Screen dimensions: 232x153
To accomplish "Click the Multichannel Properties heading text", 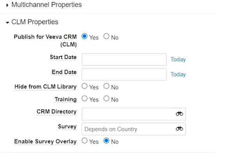I will tap(46, 5).
